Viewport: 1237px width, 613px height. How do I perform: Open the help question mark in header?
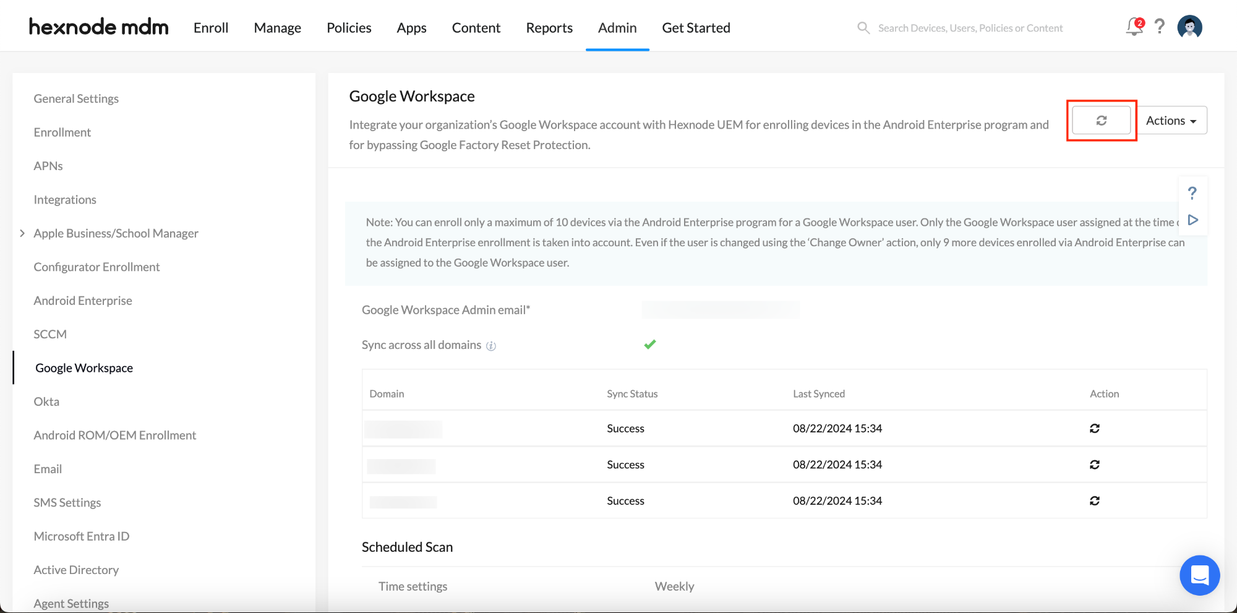click(x=1160, y=27)
